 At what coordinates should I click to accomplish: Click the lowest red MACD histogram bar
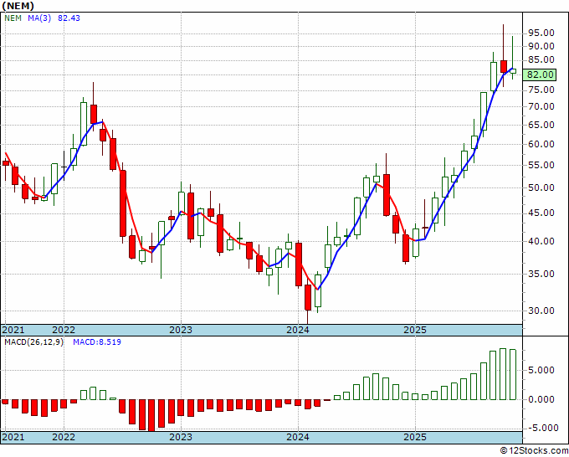tap(151, 415)
